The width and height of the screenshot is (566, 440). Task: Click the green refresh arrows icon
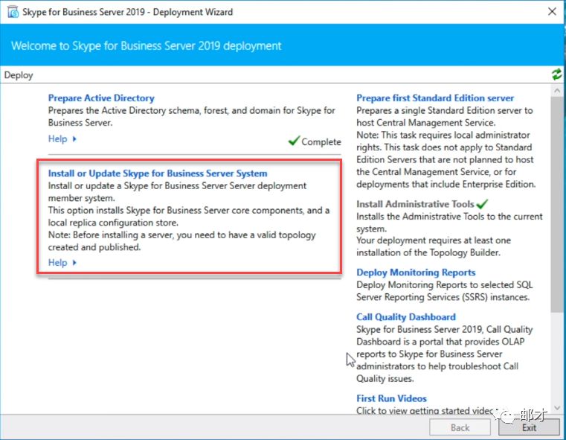556,74
